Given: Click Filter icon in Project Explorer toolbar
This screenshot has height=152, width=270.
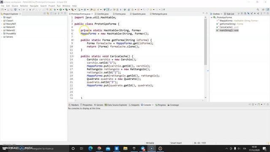Looking at the screenshot, I should click(51, 14).
